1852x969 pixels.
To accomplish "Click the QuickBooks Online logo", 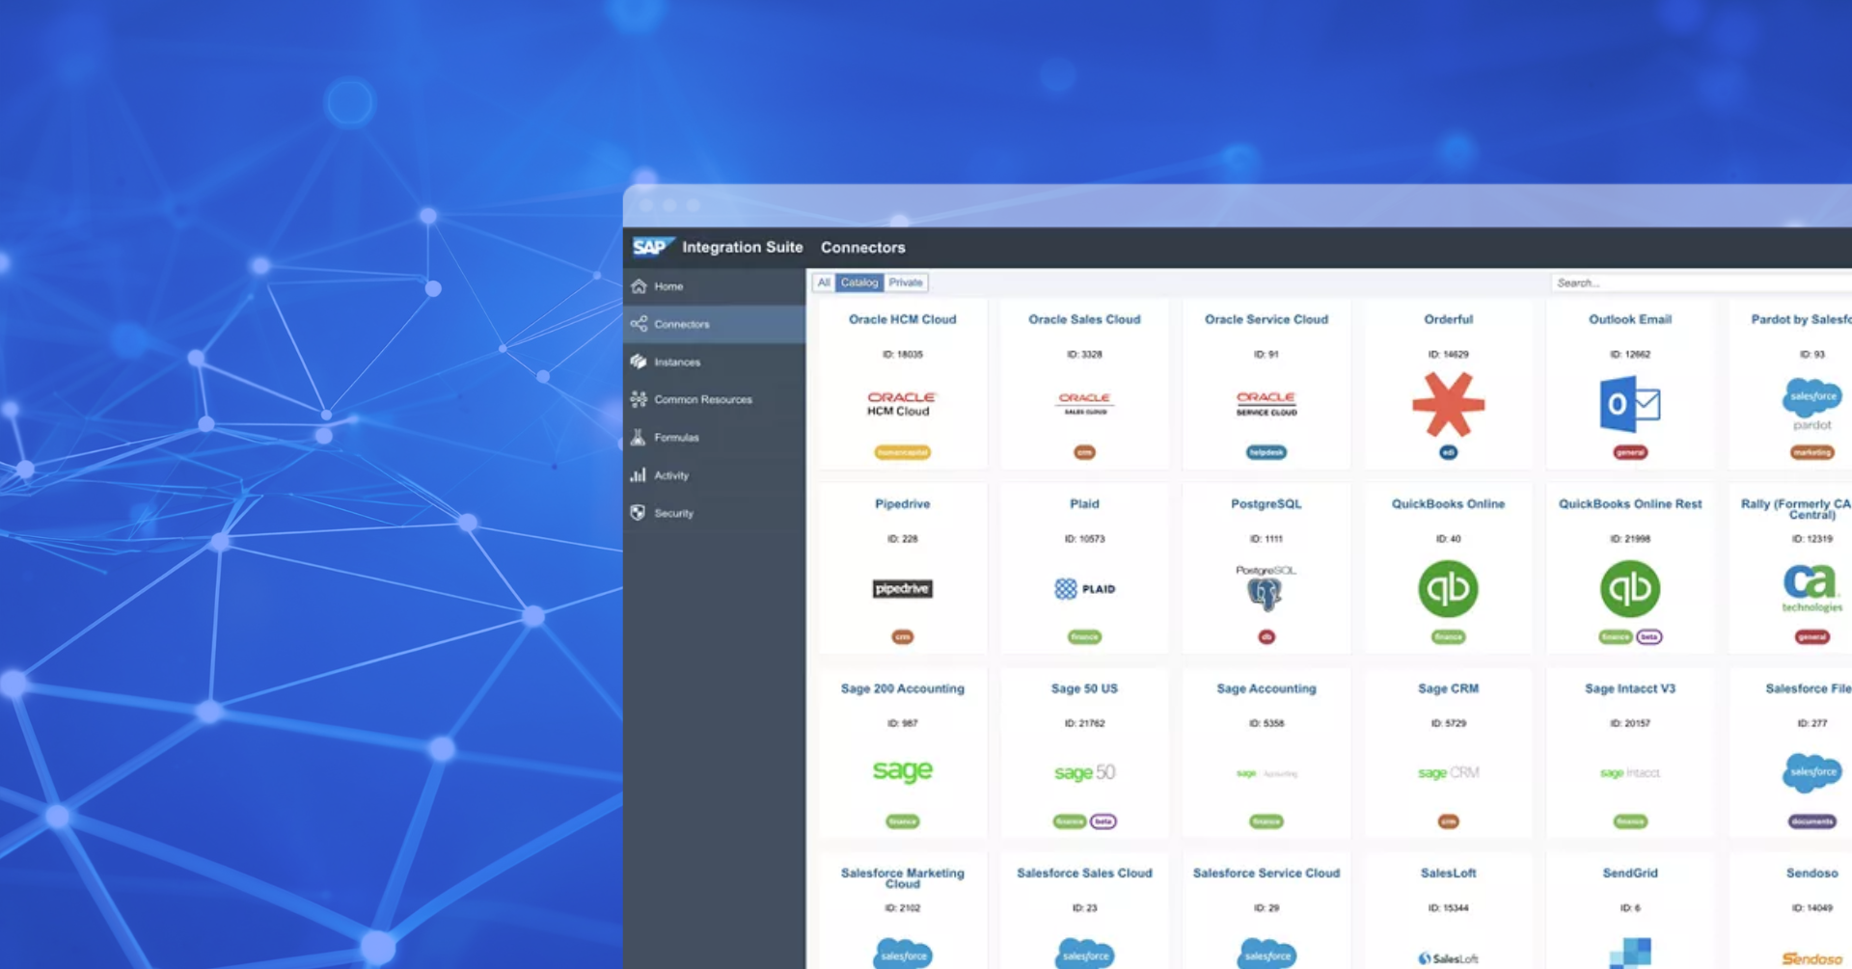I will (x=1448, y=588).
